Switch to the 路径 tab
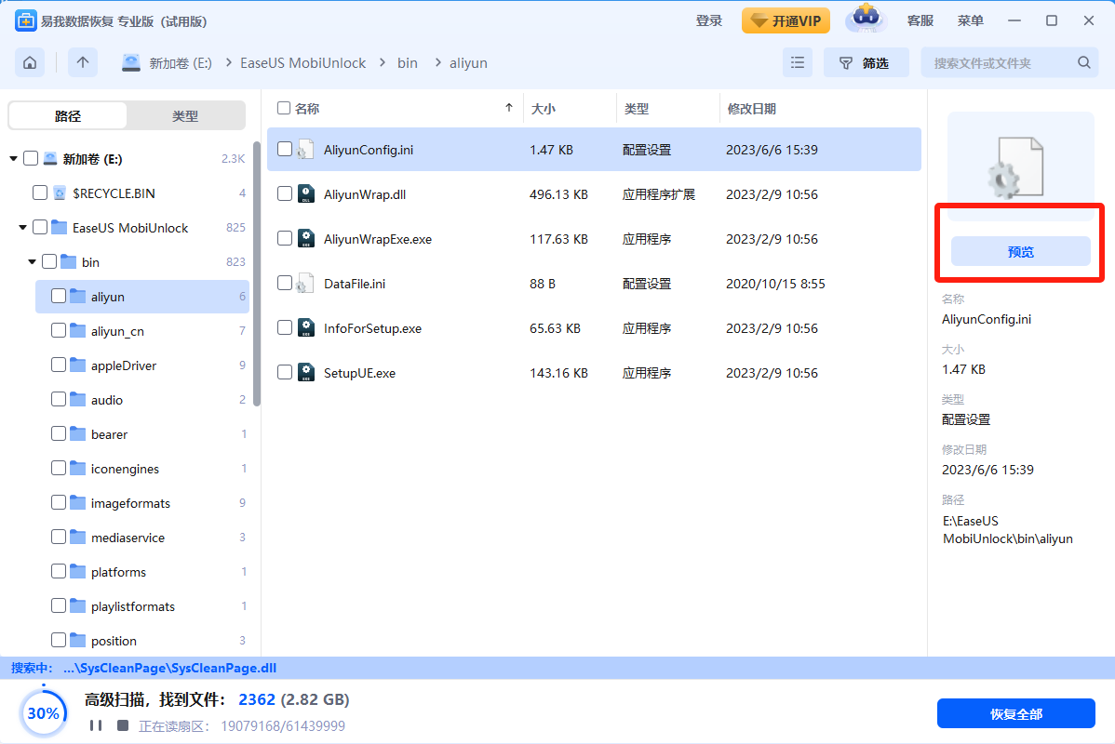The height and width of the screenshot is (744, 1115). coord(68,116)
